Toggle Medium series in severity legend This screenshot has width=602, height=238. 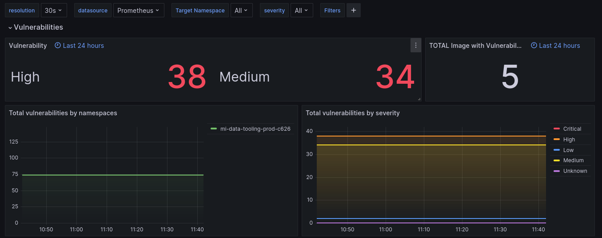point(573,160)
